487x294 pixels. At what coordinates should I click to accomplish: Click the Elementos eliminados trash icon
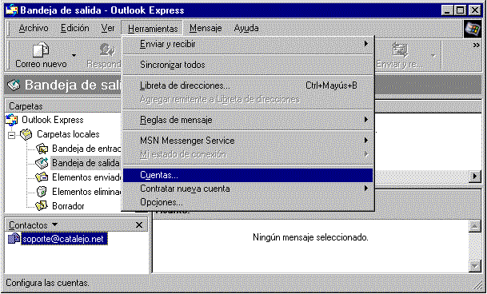click(42, 192)
